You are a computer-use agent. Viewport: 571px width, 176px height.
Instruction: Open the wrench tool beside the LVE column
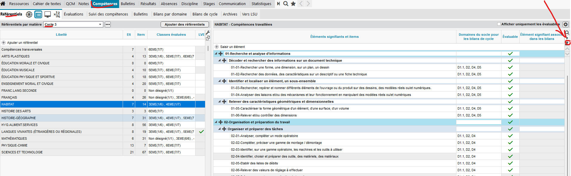tap(208, 32)
